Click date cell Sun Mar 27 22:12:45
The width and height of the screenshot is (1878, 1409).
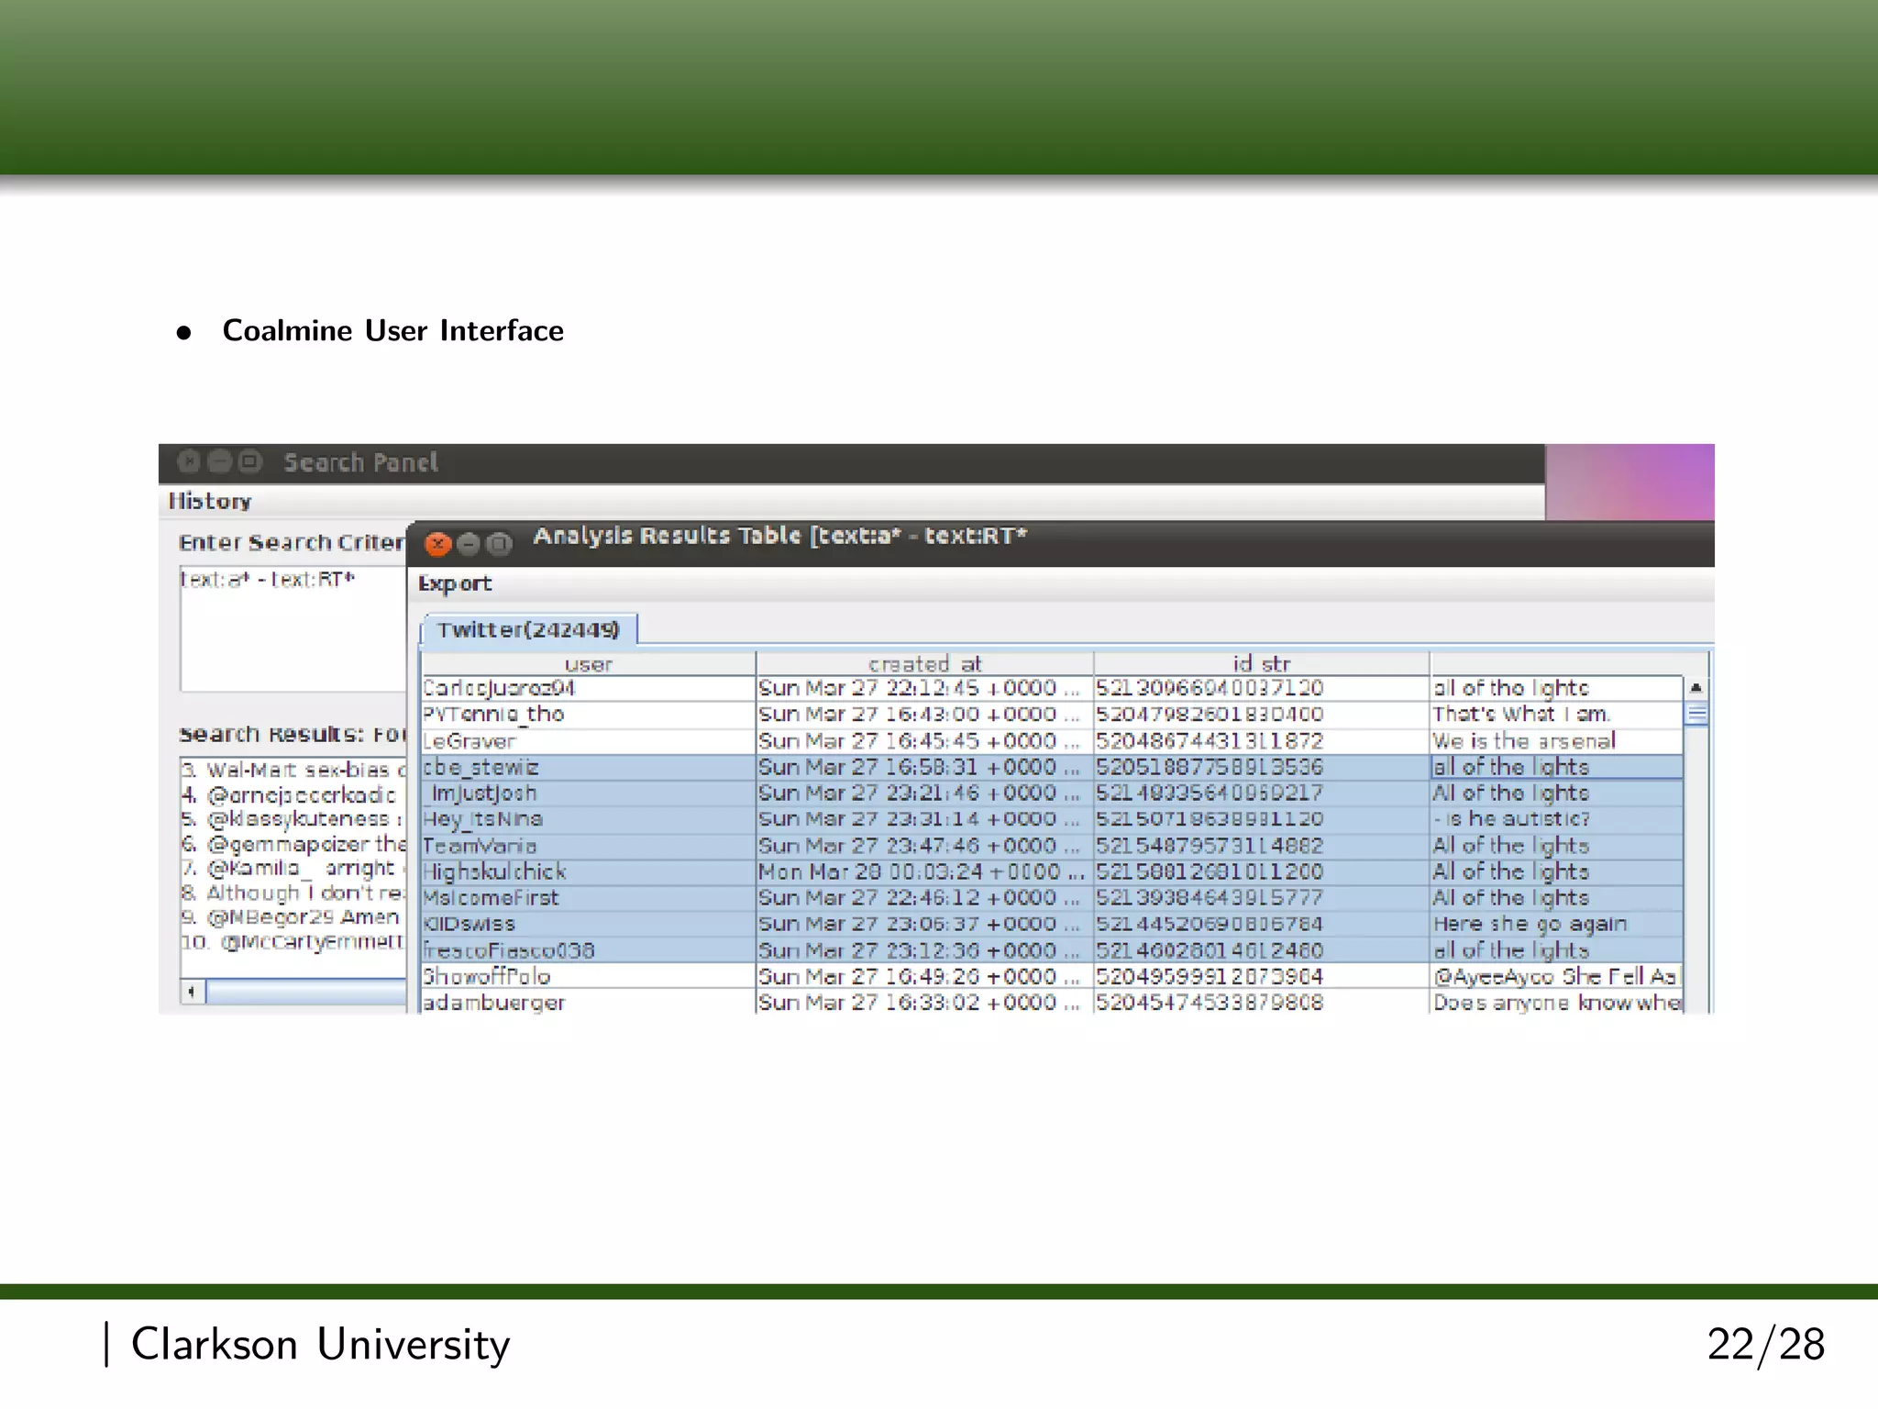point(924,688)
